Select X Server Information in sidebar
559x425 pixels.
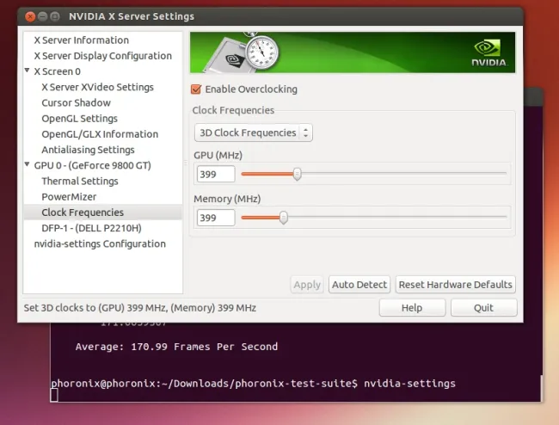[x=81, y=40]
